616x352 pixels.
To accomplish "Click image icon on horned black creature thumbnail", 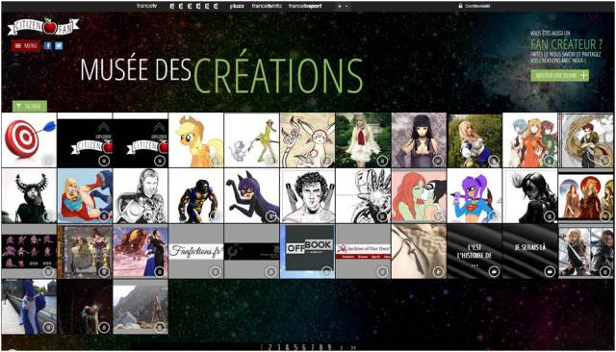I will click(x=48, y=215).
